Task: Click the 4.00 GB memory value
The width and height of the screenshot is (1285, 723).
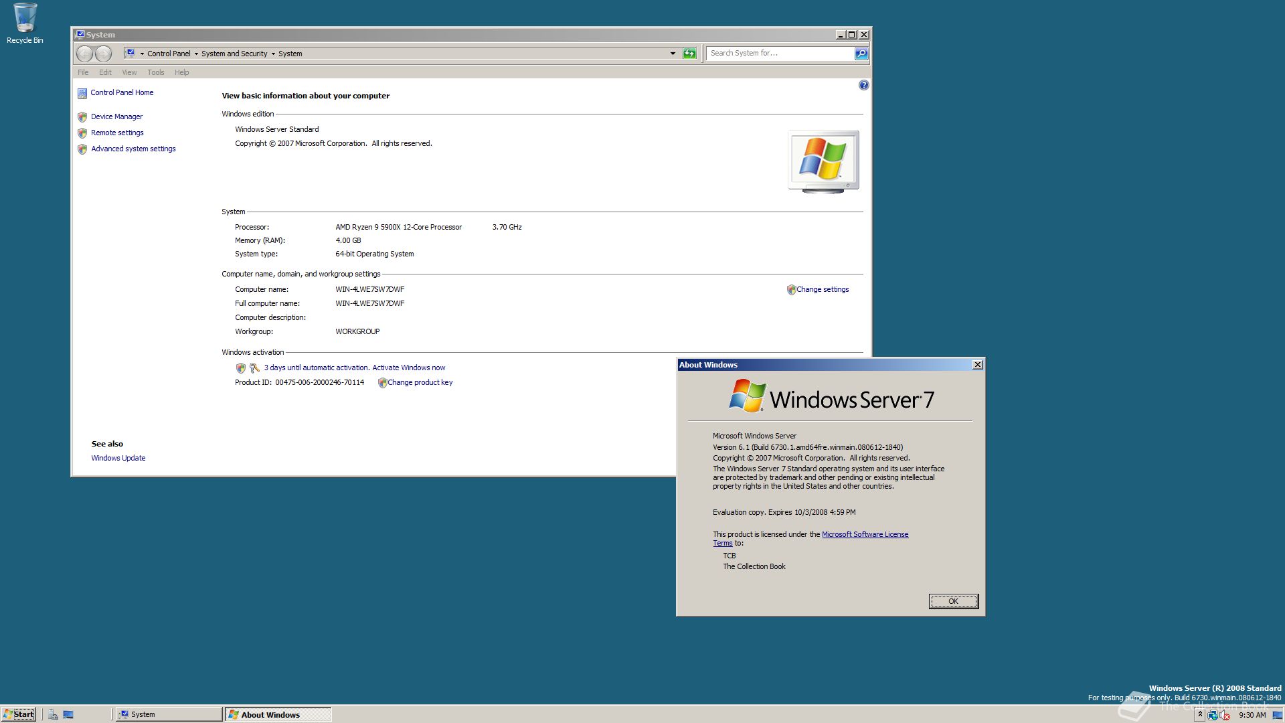Action: click(x=348, y=240)
